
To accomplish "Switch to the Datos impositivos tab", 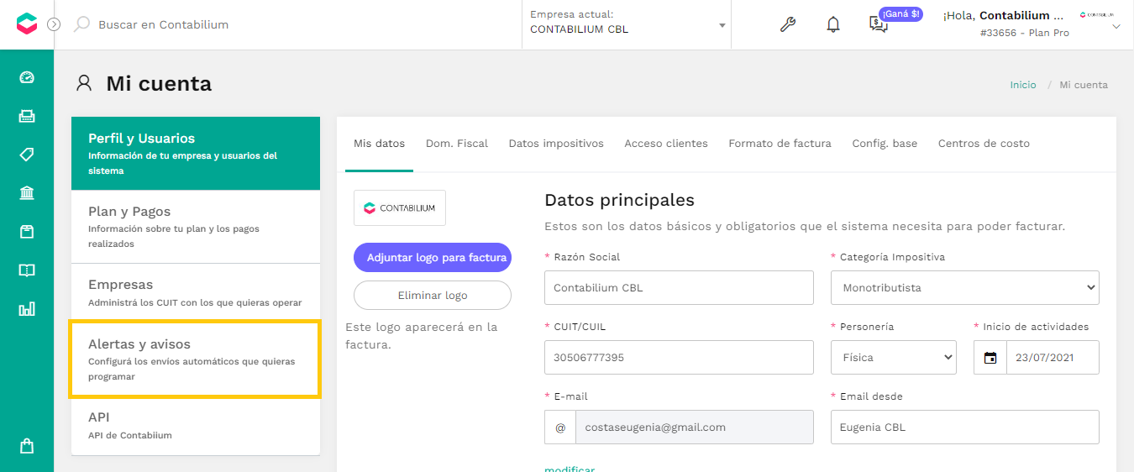I will 556,144.
